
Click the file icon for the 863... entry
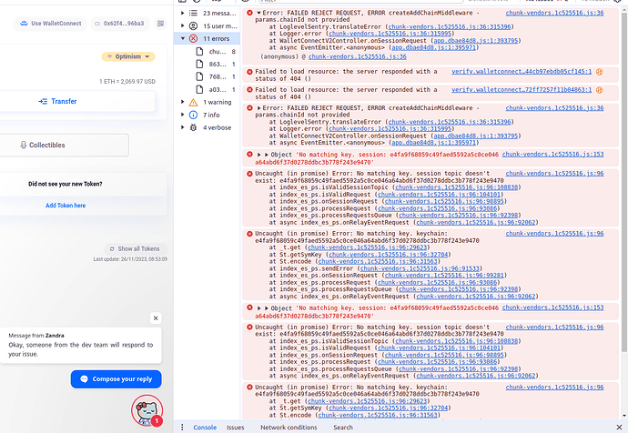point(199,64)
